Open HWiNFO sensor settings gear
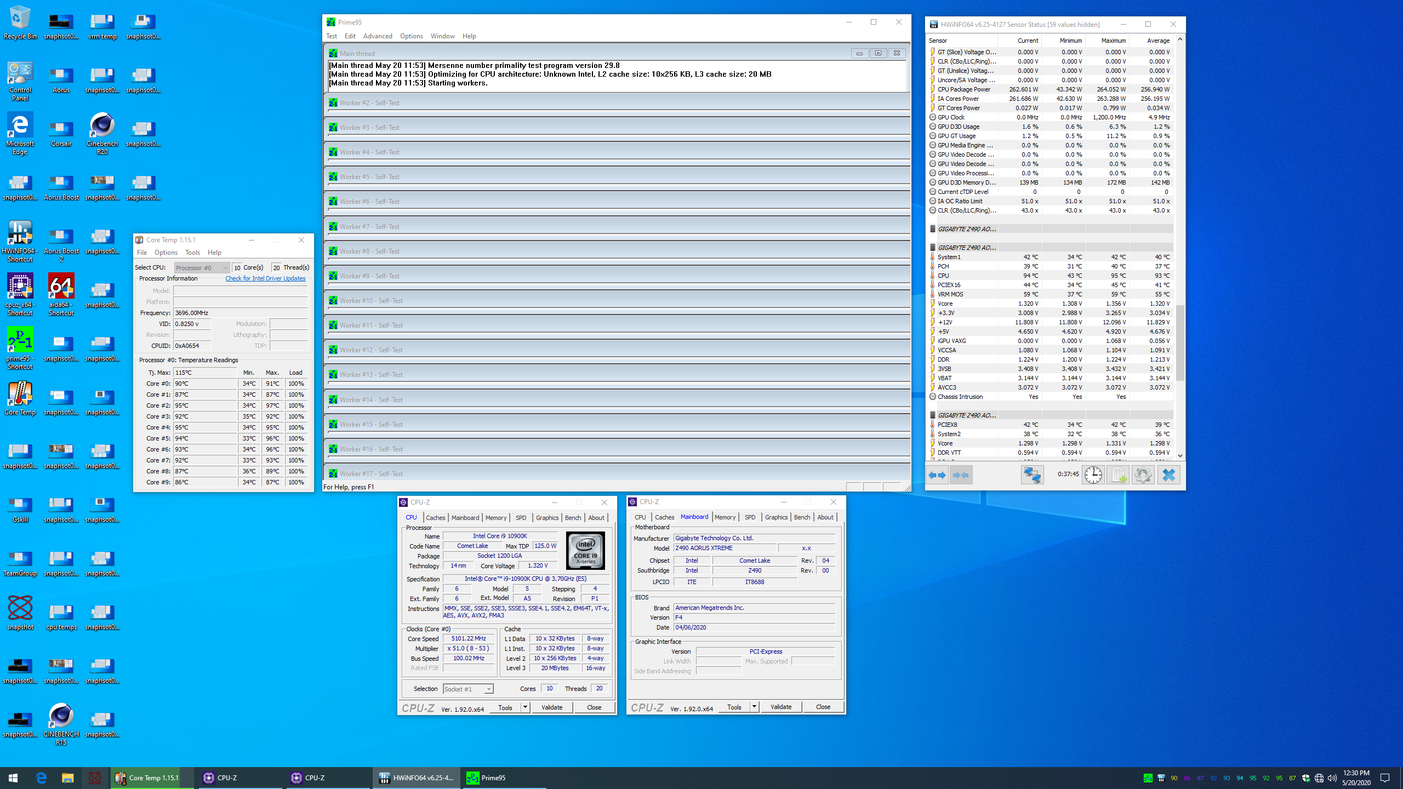Viewport: 1403px width, 789px height. tap(1143, 475)
